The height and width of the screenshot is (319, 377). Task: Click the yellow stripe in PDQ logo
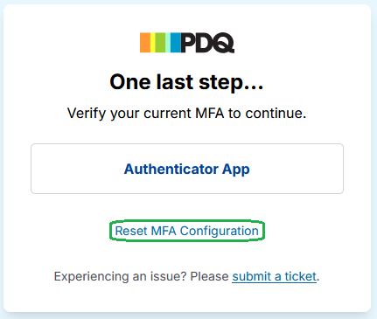tap(152, 43)
